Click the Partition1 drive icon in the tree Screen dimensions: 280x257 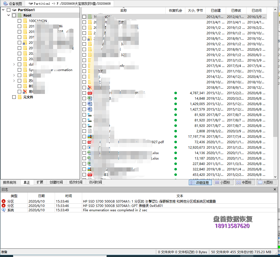pyautogui.click(x=14, y=10)
